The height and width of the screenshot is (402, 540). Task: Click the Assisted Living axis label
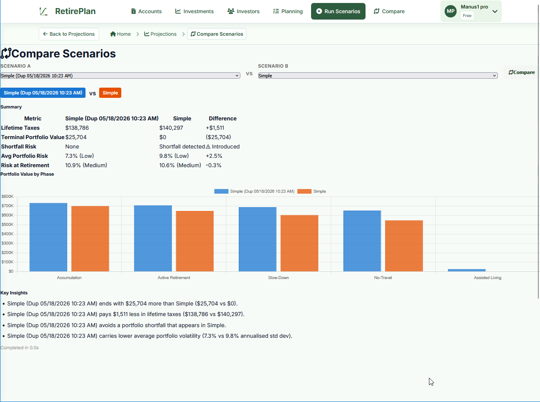click(488, 278)
